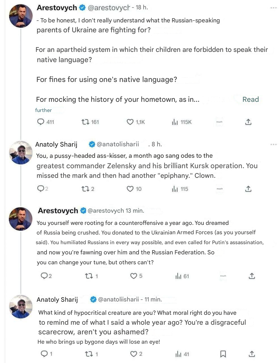Reply to Arestovych's top tweet with 411 comments
280x363 pixels.
41,122
